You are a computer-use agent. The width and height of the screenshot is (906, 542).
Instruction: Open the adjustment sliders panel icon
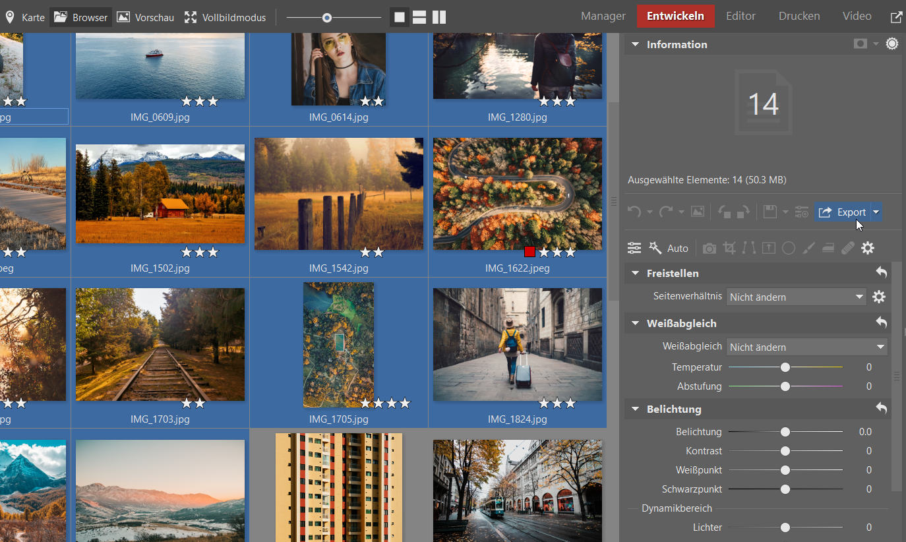coord(634,249)
